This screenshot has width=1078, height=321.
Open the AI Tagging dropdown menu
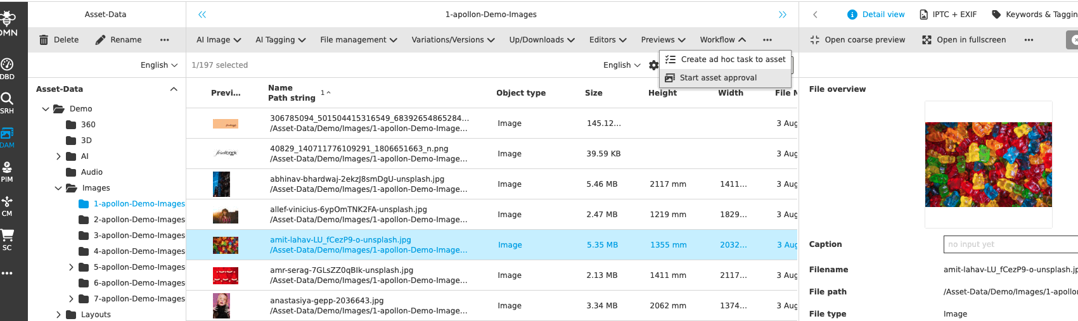(x=280, y=40)
